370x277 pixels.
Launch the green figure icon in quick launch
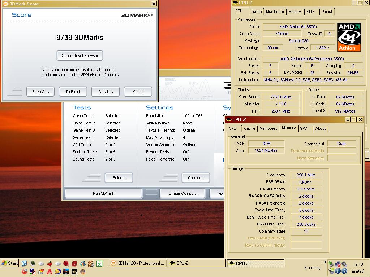click(99, 264)
